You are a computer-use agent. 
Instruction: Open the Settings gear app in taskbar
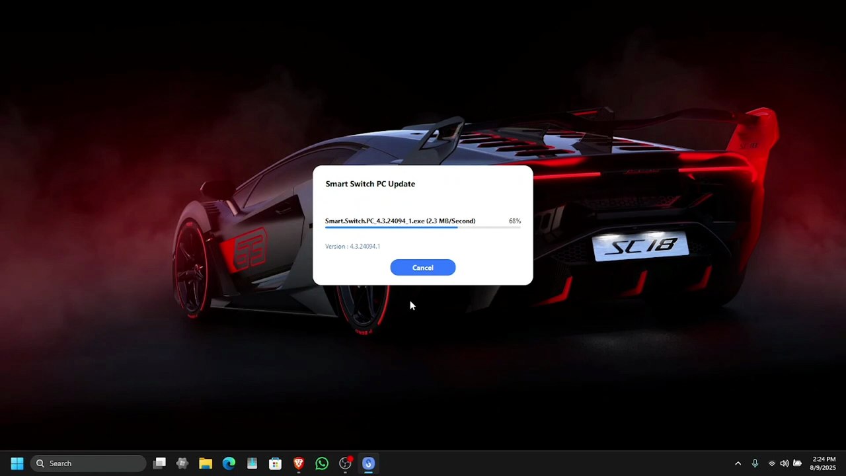(182, 463)
